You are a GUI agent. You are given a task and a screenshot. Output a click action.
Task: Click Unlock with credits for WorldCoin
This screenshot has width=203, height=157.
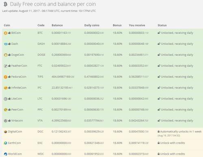click(173, 154)
